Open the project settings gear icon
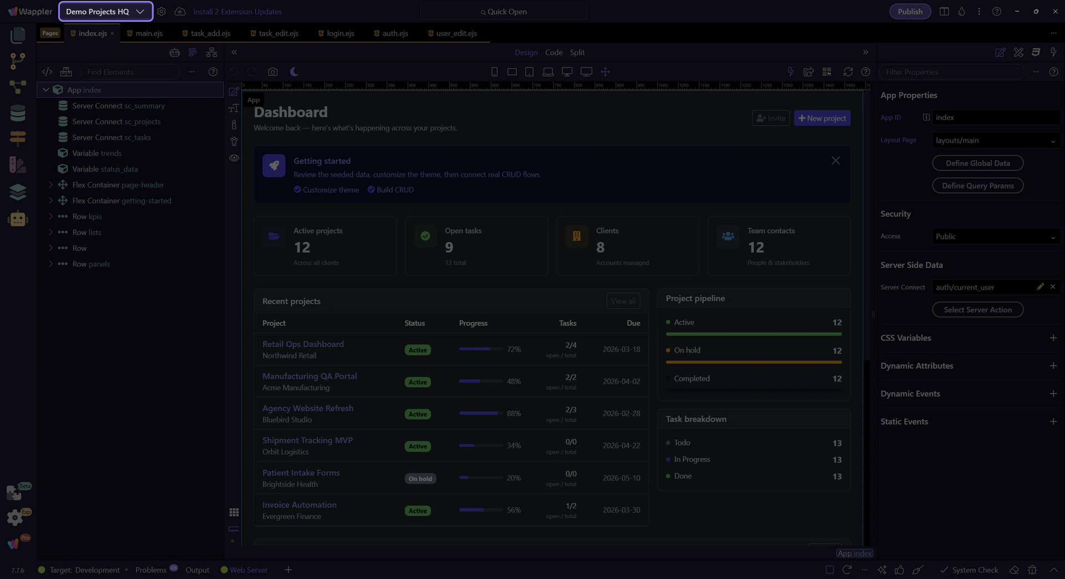The height and width of the screenshot is (579, 1065). click(x=161, y=12)
